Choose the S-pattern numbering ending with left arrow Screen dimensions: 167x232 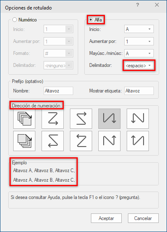coord(53,141)
